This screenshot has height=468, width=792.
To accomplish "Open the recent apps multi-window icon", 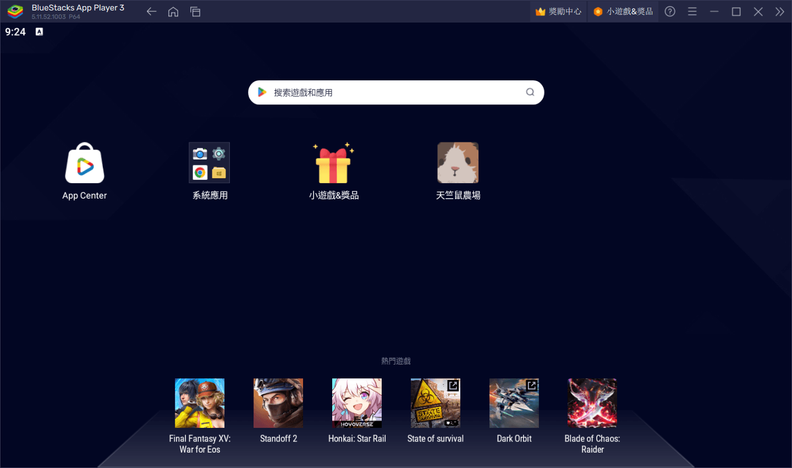I will tap(195, 12).
